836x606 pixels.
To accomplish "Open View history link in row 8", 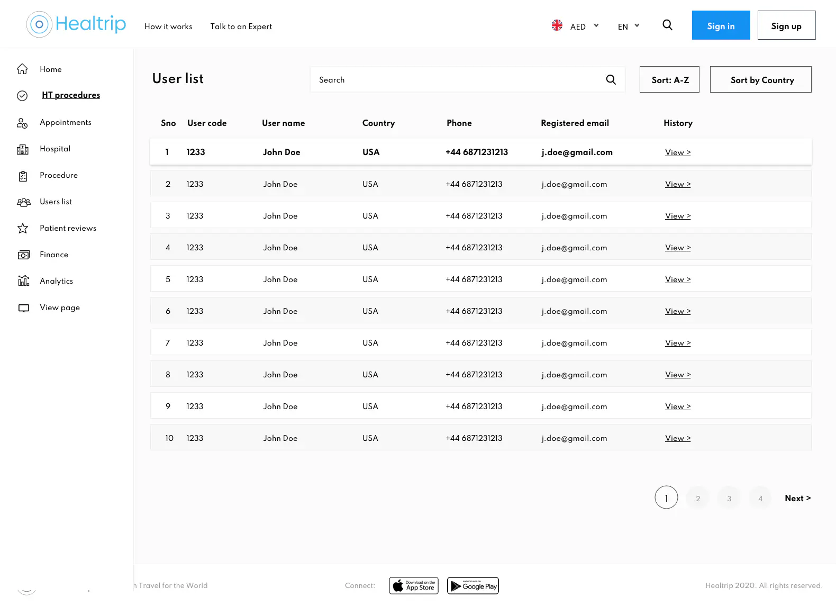I will click(678, 375).
